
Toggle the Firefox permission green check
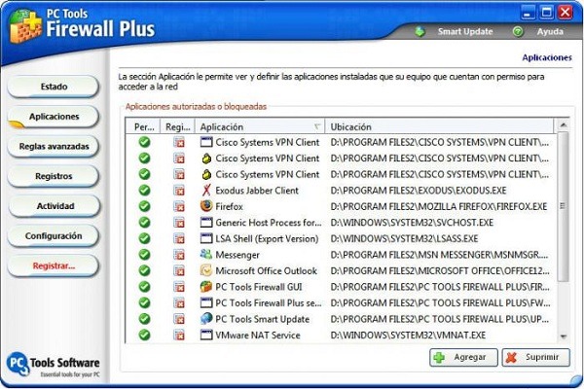tap(144, 206)
